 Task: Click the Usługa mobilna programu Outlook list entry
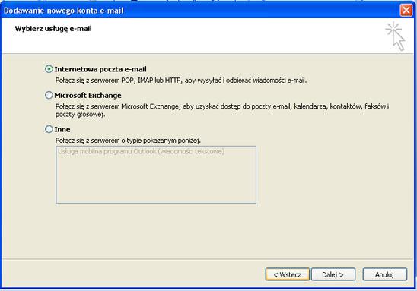pyautogui.click(x=142, y=151)
